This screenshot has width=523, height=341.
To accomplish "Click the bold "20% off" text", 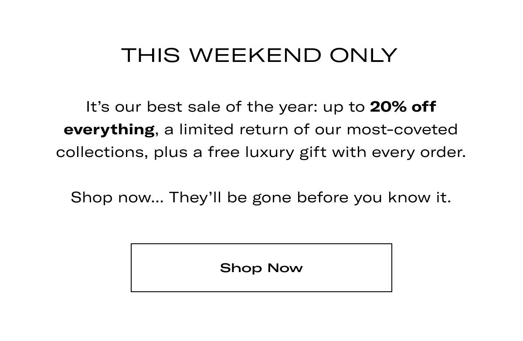I will (403, 107).
